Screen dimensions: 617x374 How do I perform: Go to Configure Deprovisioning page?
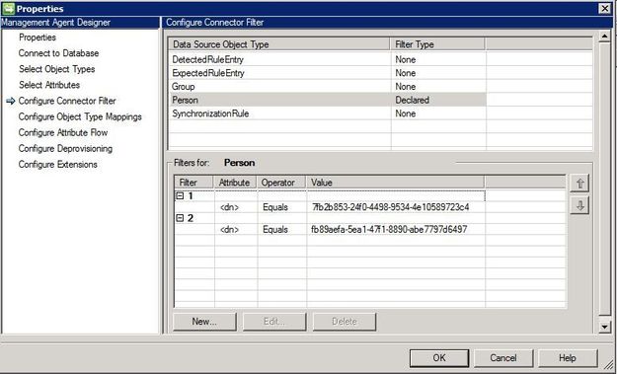click(65, 149)
